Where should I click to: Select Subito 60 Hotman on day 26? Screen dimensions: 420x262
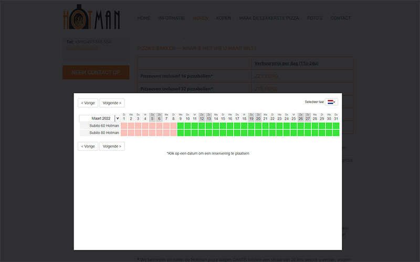[301, 126]
